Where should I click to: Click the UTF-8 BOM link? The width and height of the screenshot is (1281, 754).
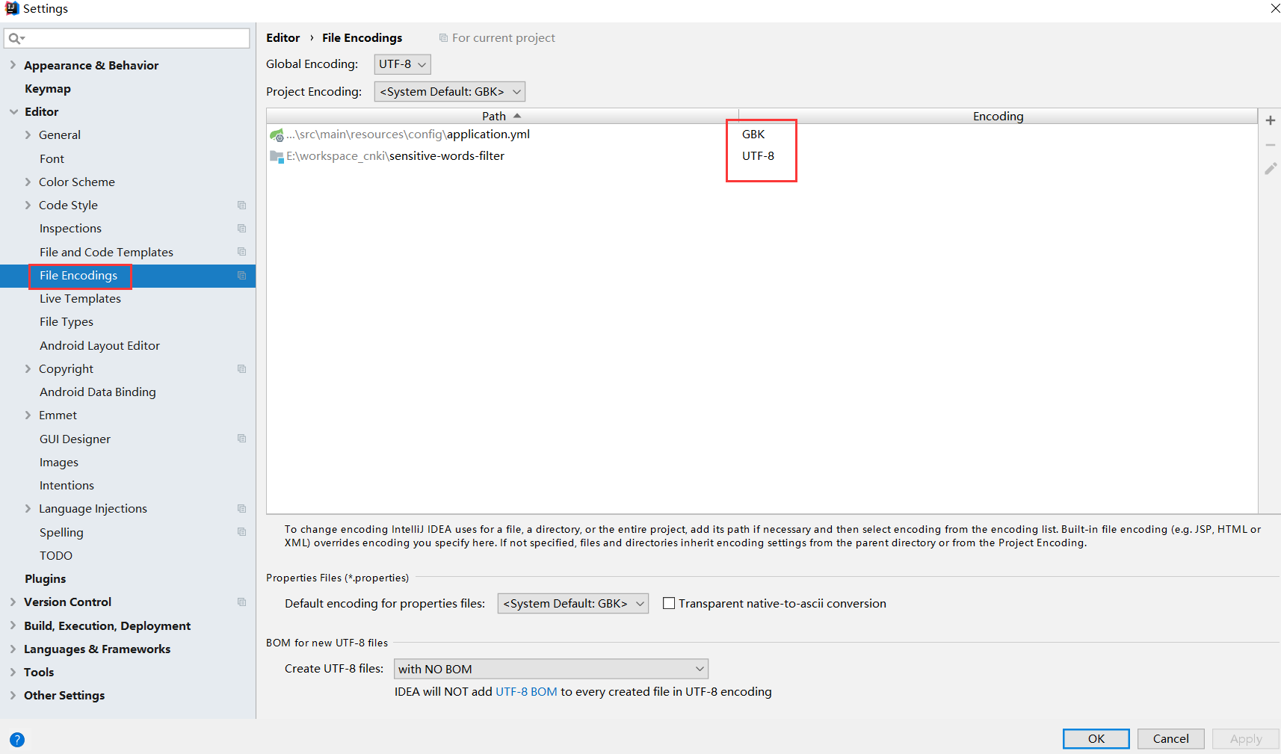pyautogui.click(x=526, y=691)
